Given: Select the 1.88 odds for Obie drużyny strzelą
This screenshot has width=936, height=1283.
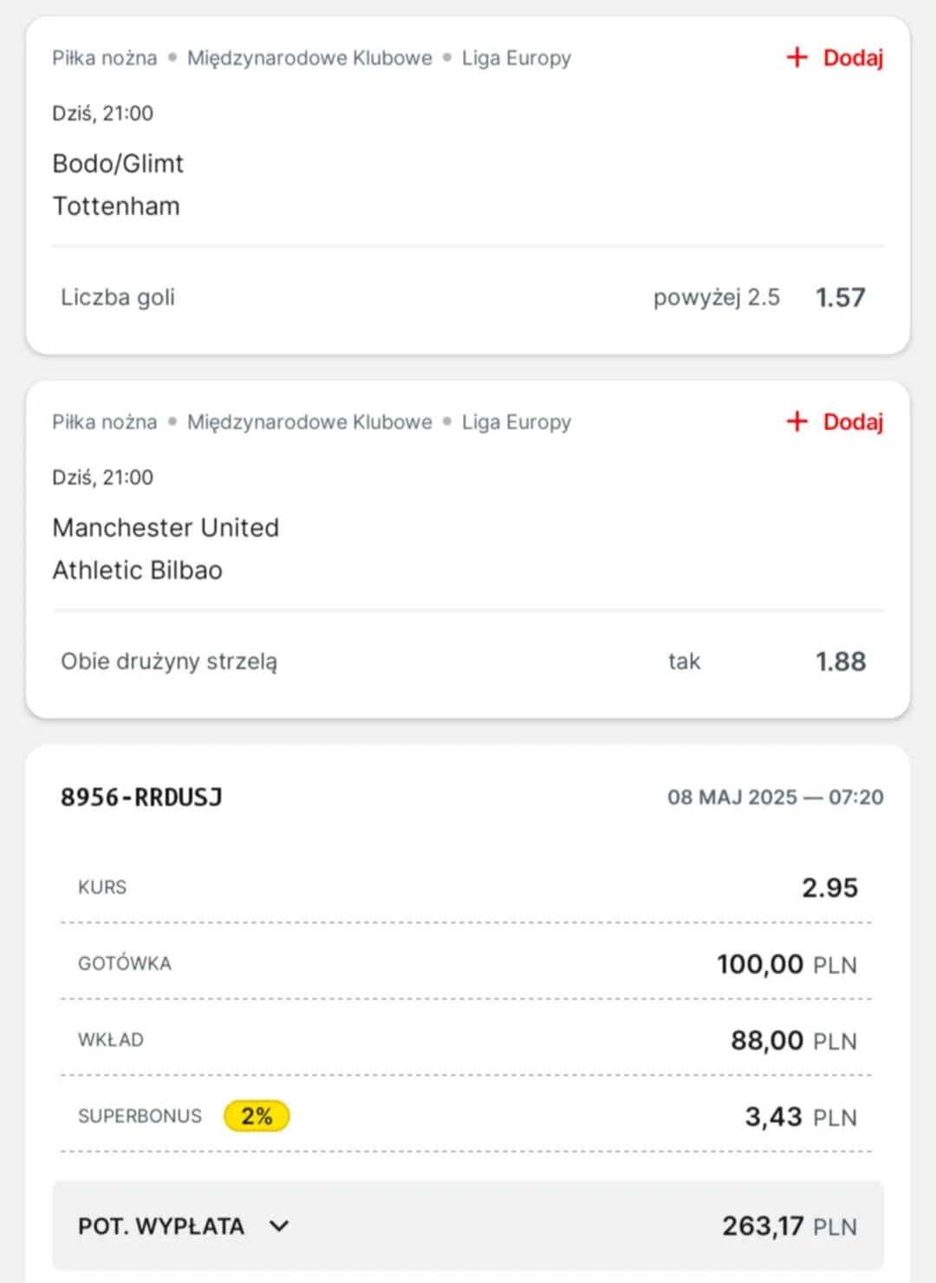Looking at the screenshot, I should [840, 661].
